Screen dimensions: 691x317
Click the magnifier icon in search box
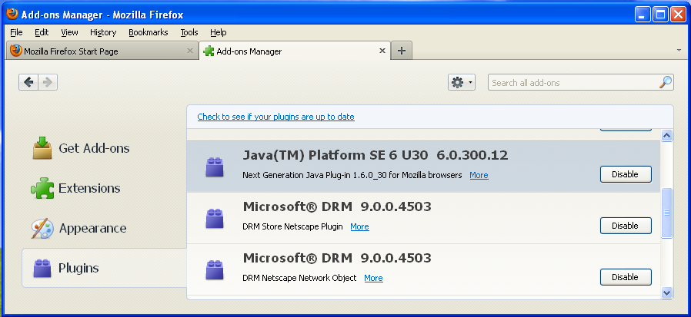click(666, 82)
